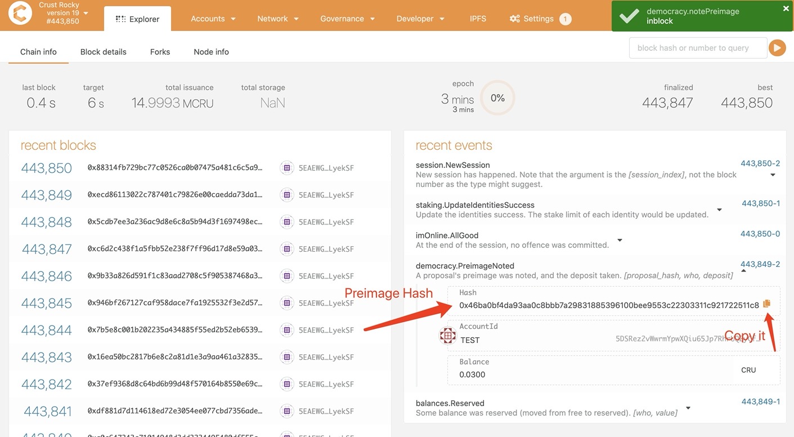Click block hash 0x88314fb729bc77c0526c… text
This screenshot has width=794, height=437.
click(x=175, y=168)
